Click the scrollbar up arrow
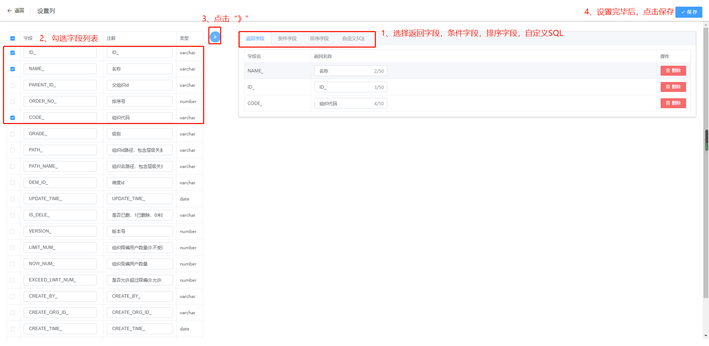The image size is (709, 346). pos(706,25)
